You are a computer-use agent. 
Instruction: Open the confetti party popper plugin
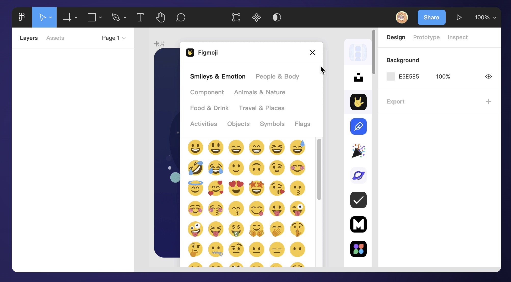click(359, 151)
